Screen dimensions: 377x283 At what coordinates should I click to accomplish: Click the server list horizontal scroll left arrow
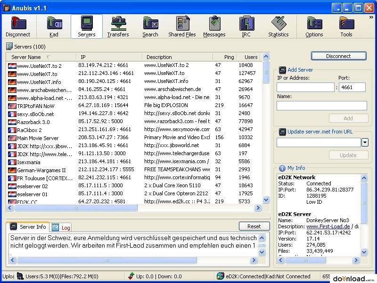(10, 208)
